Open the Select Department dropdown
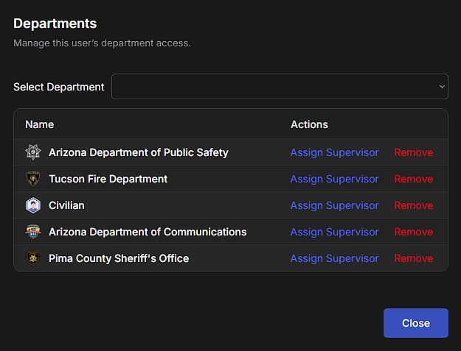 click(x=280, y=87)
